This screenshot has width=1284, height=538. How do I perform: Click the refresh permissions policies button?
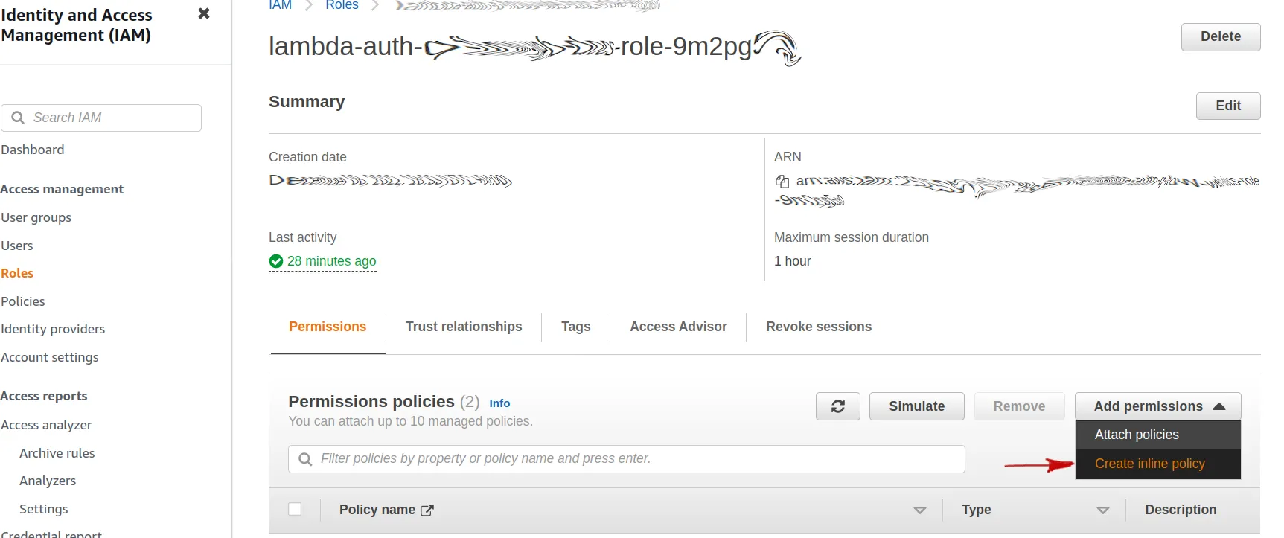837,406
